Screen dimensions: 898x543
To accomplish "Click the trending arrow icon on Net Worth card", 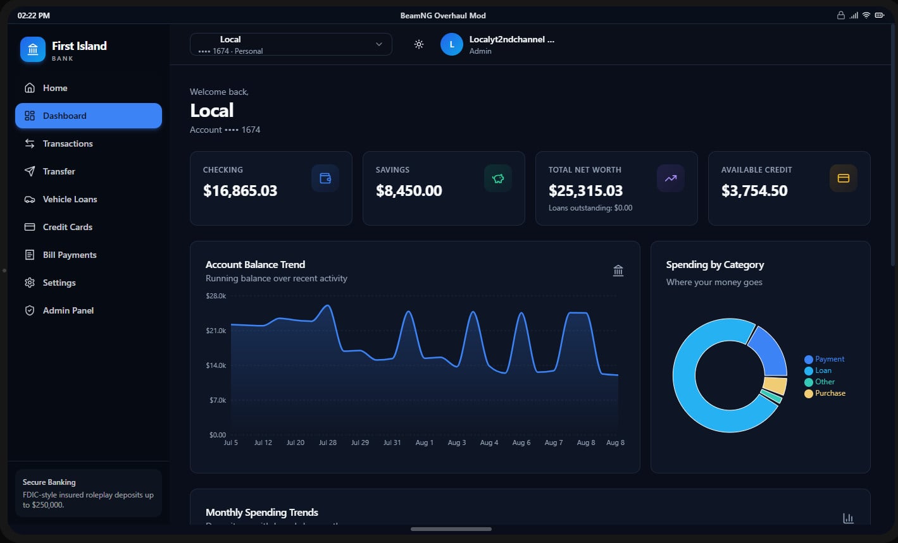I will tap(671, 178).
